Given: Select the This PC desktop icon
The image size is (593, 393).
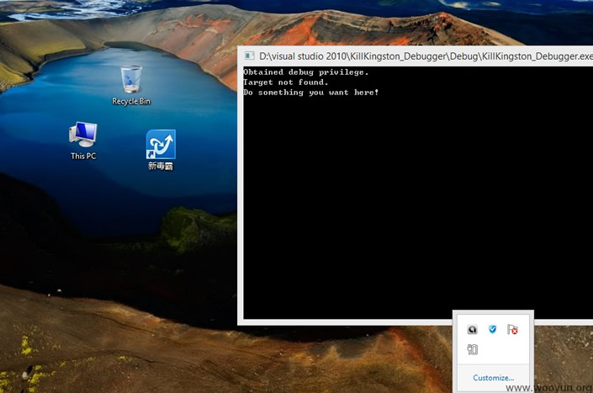Looking at the screenshot, I should 83,135.
